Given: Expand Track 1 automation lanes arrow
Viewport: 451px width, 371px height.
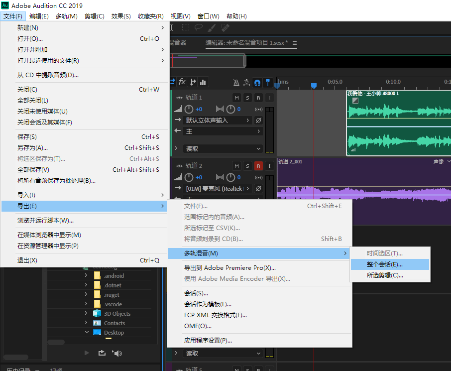Looking at the screenshot, I should point(176,148).
